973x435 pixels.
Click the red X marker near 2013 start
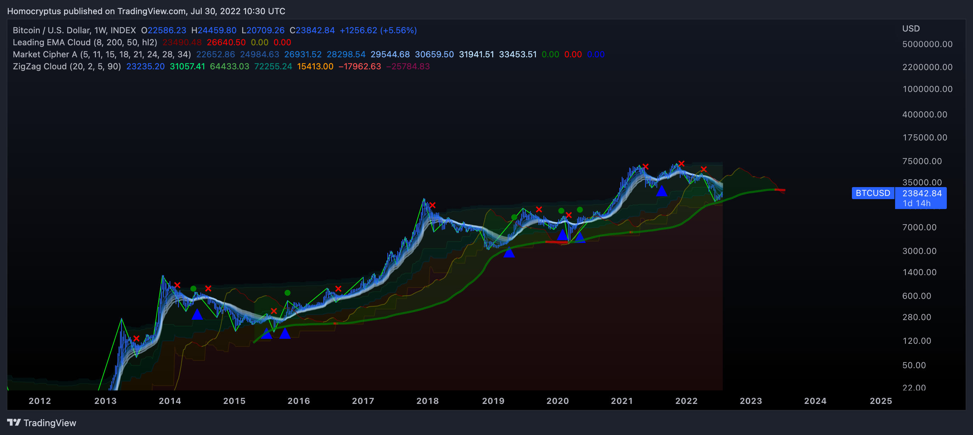pos(136,338)
